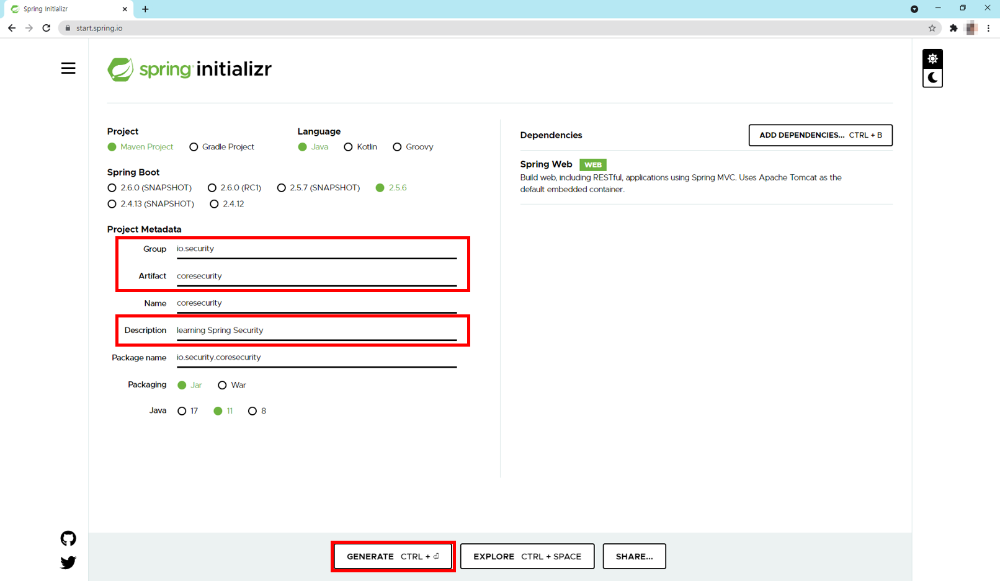Click the Artifact input field

[316, 276]
